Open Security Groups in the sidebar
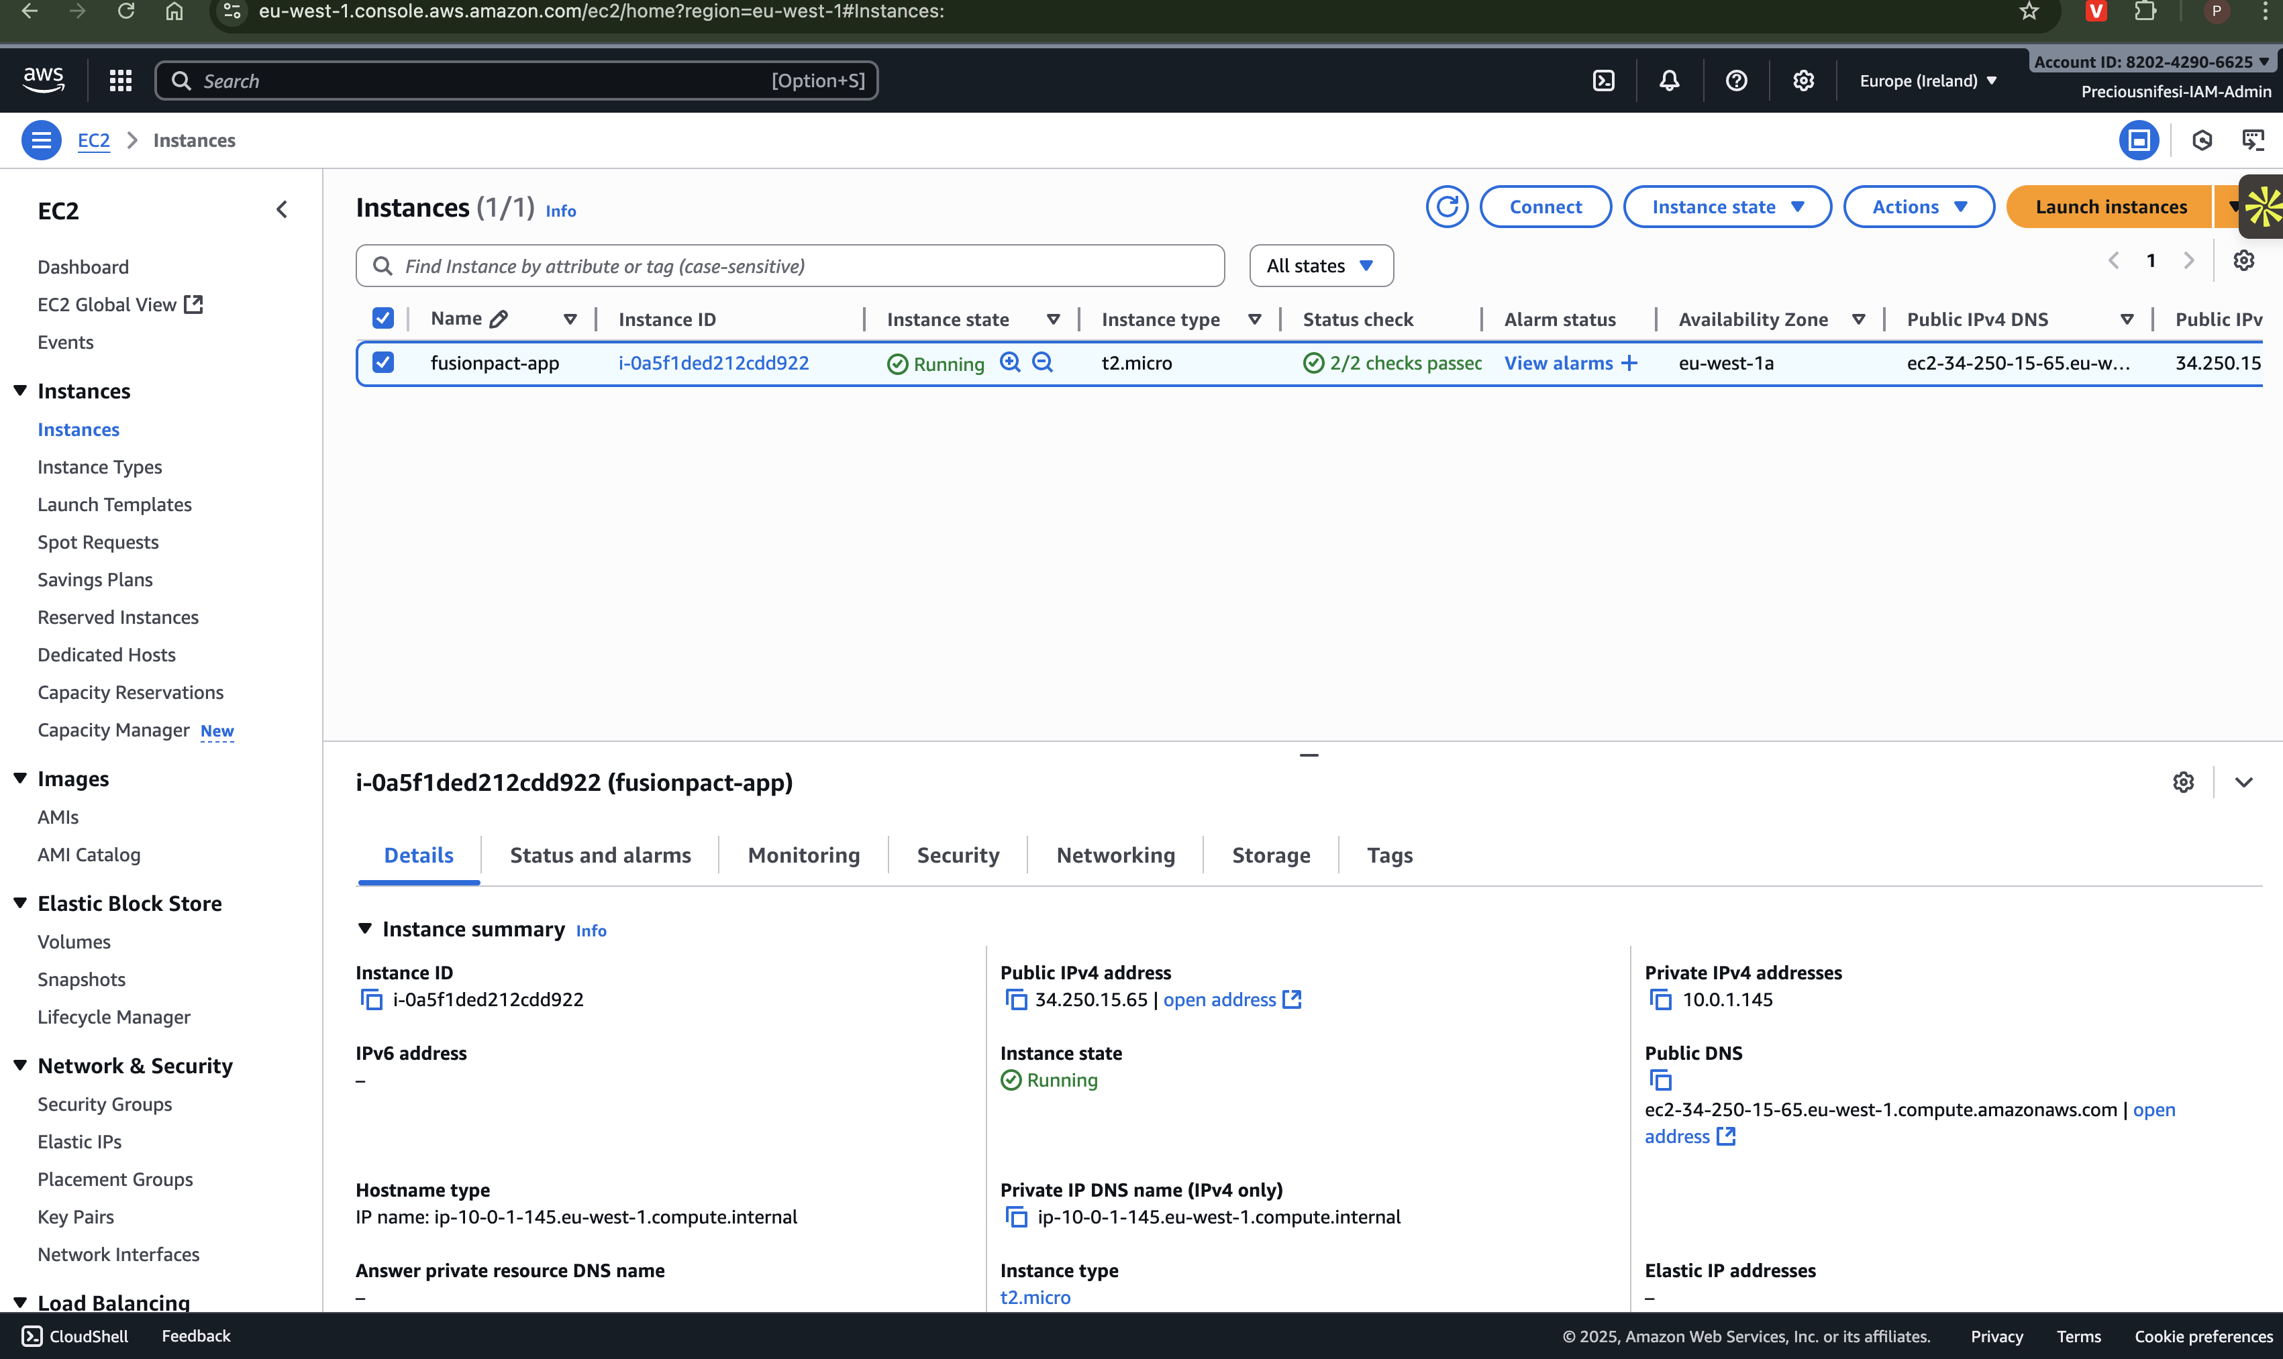 pos(105,1104)
